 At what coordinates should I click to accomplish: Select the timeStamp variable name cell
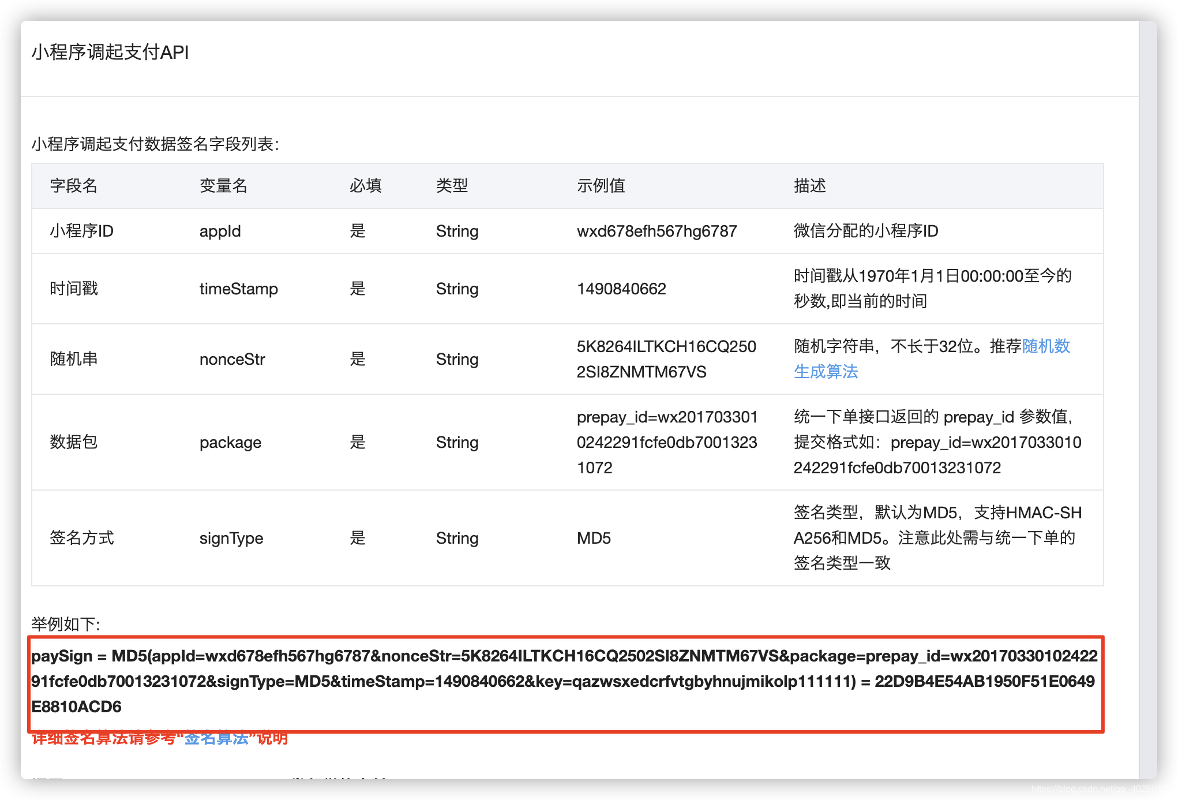(x=238, y=289)
